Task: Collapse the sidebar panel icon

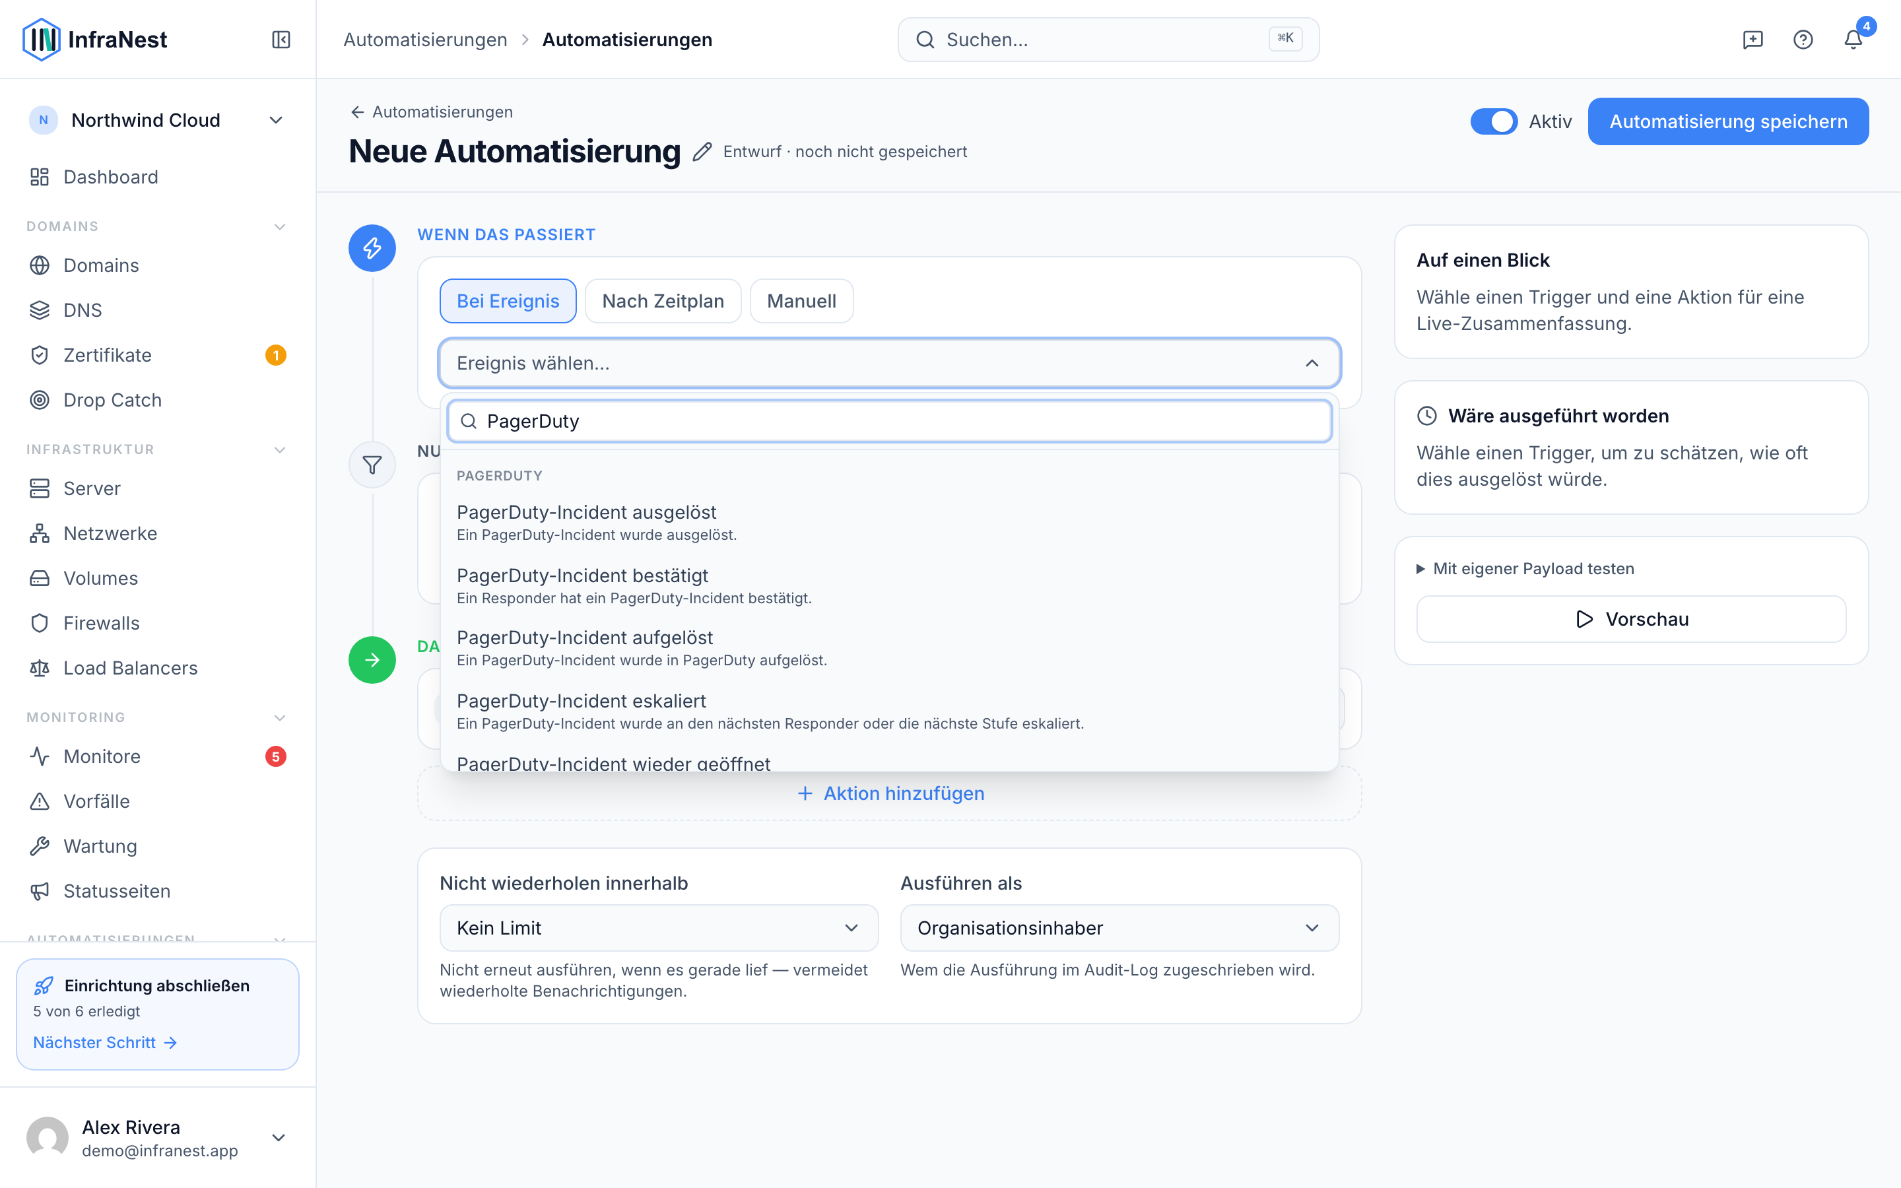Action: tap(281, 40)
